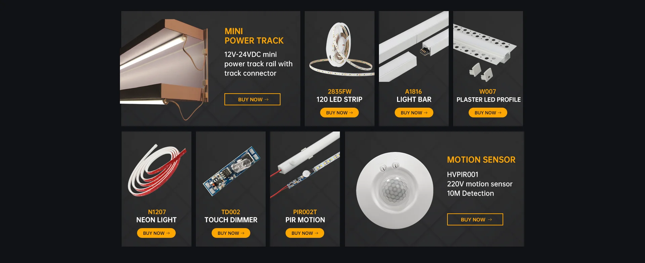The width and height of the screenshot is (645, 263).
Task: Click the MINI POWER TRACK heading
Action: click(x=254, y=36)
